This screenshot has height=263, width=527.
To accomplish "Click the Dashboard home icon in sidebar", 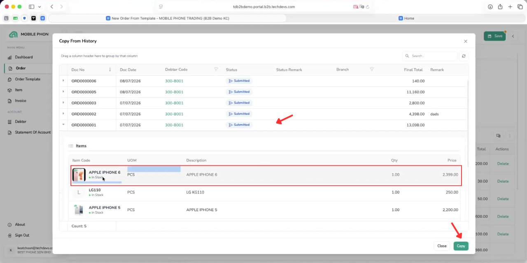I will (10, 57).
